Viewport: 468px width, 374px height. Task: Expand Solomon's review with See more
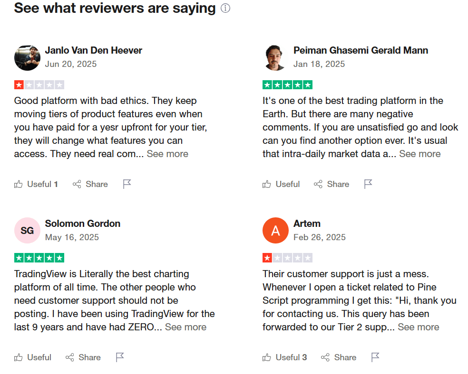coord(185,327)
